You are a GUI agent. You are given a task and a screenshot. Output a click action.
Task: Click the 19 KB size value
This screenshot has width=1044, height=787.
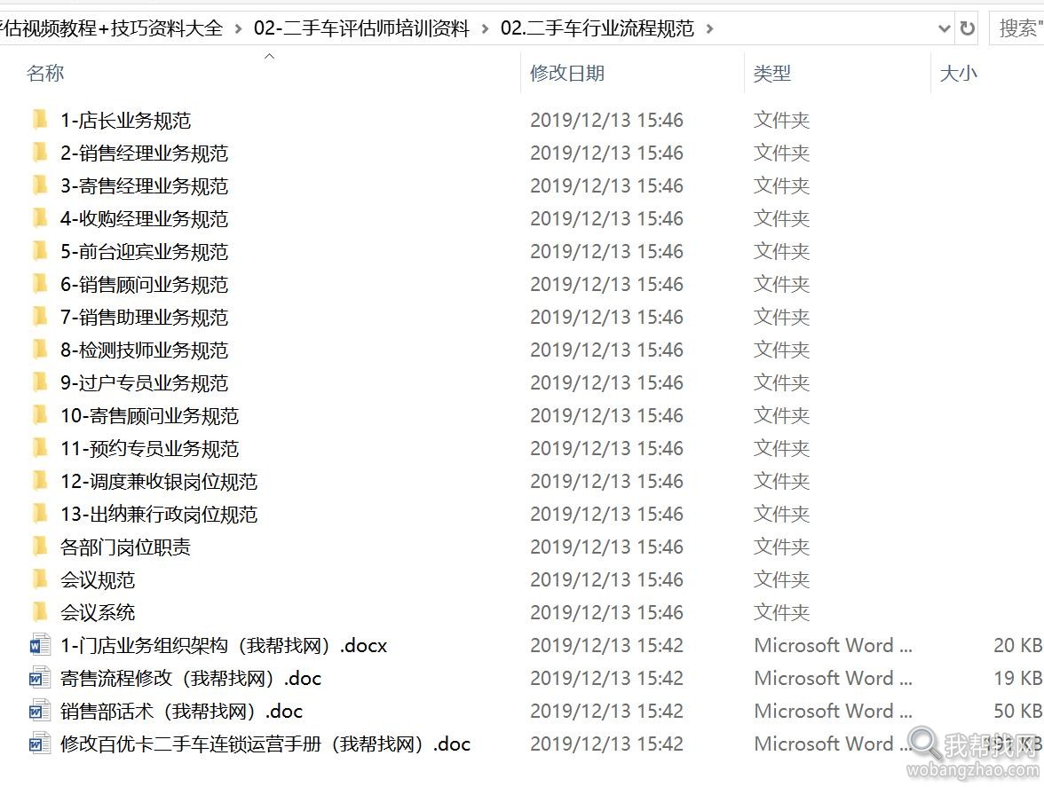click(x=1017, y=678)
